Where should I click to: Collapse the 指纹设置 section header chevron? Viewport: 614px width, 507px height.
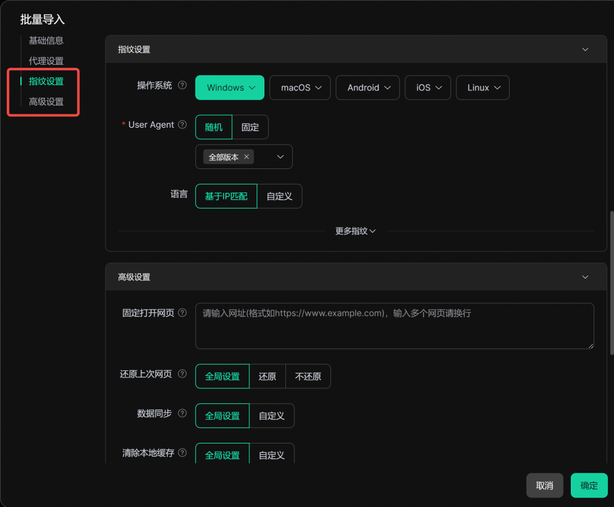[x=585, y=50]
